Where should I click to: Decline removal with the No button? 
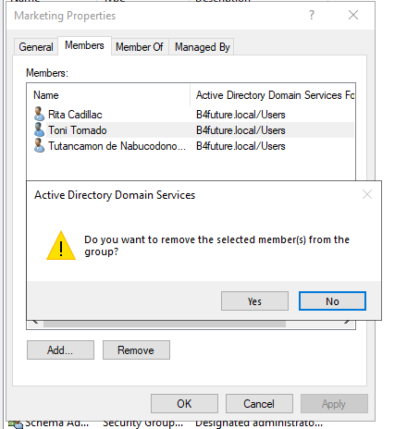[x=332, y=301]
